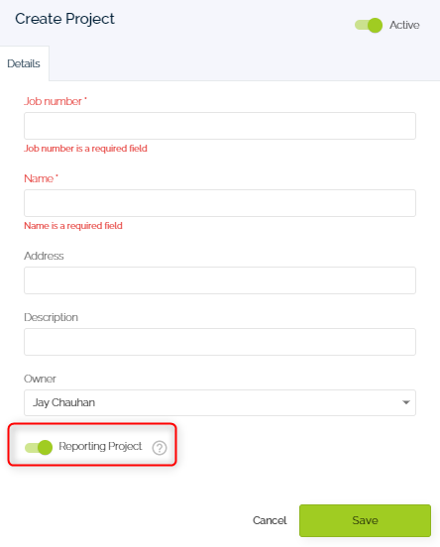Click the 'Name is a required field' message
This screenshot has height=547, width=440.
coord(73,226)
